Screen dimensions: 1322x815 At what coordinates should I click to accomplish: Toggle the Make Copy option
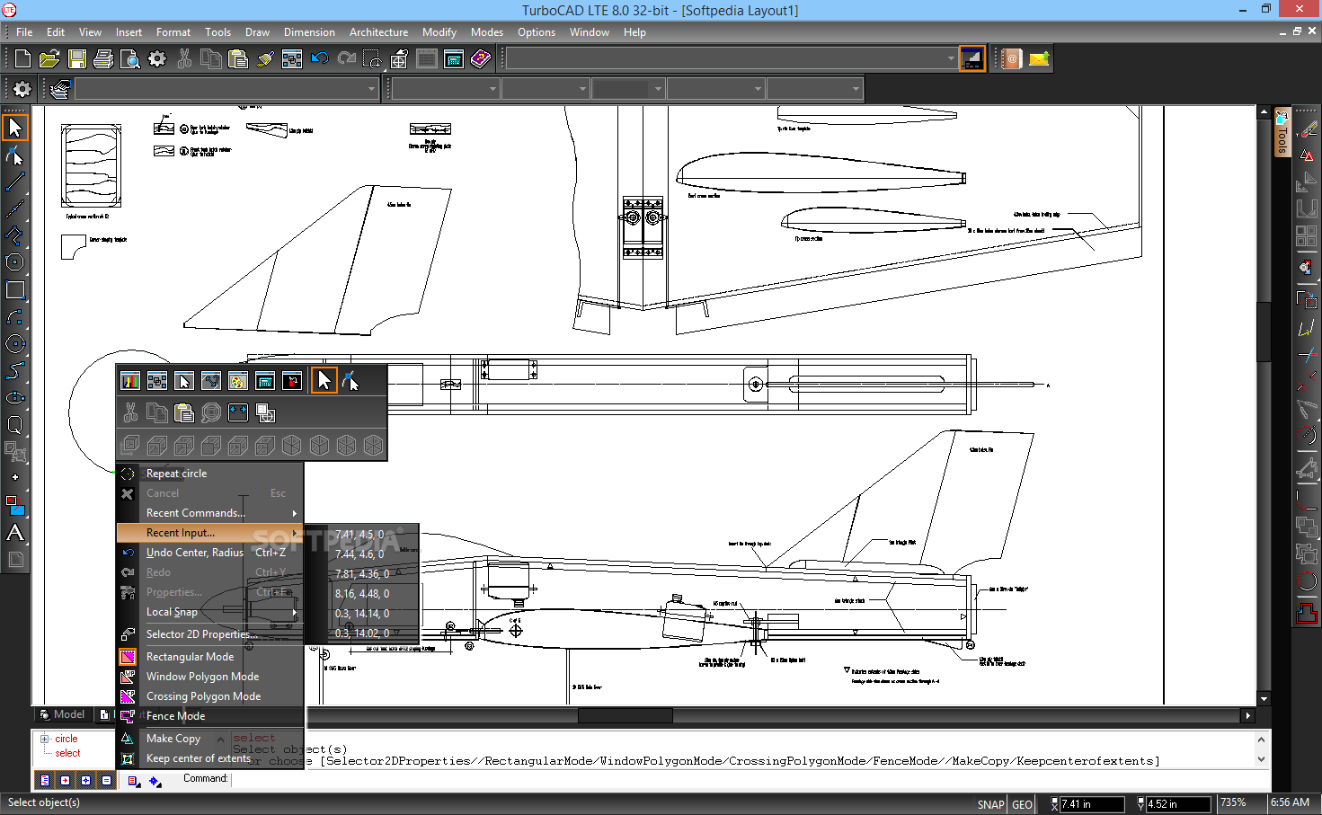pyautogui.click(x=173, y=739)
